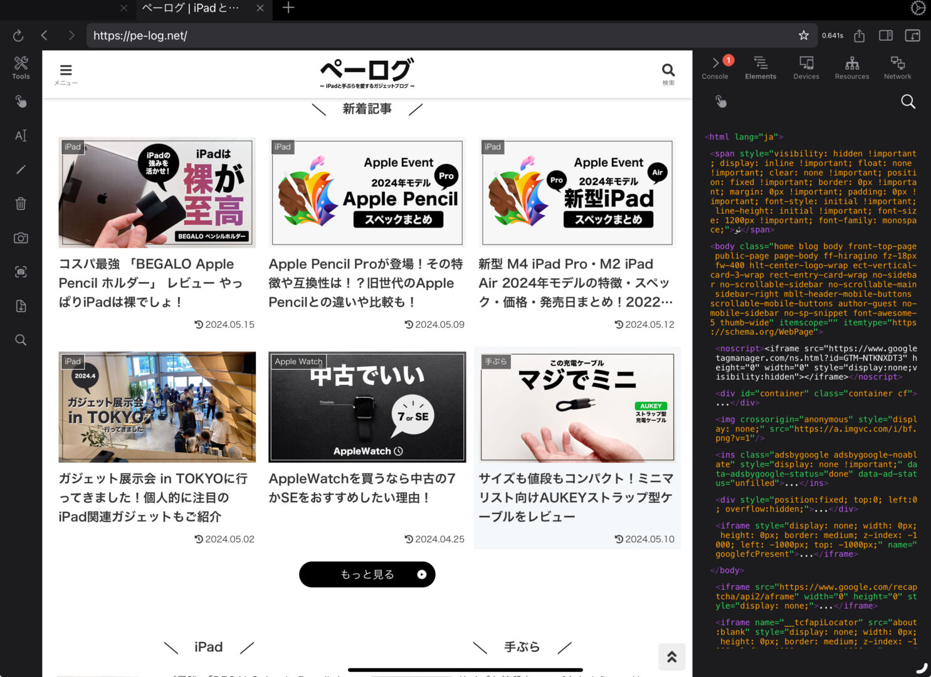
Task: Select the img crossorigin="anonymous" node
Action: tap(816, 429)
